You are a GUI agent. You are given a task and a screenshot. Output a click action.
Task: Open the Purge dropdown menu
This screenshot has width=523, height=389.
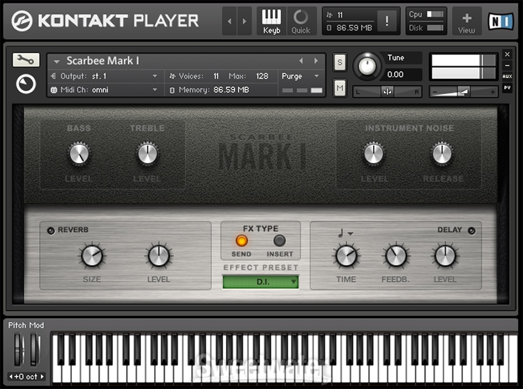coord(301,76)
